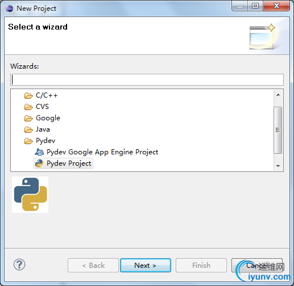Click the wizard list scroll-down arrow
The width and height of the screenshot is (294, 286).
click(278, 166)
